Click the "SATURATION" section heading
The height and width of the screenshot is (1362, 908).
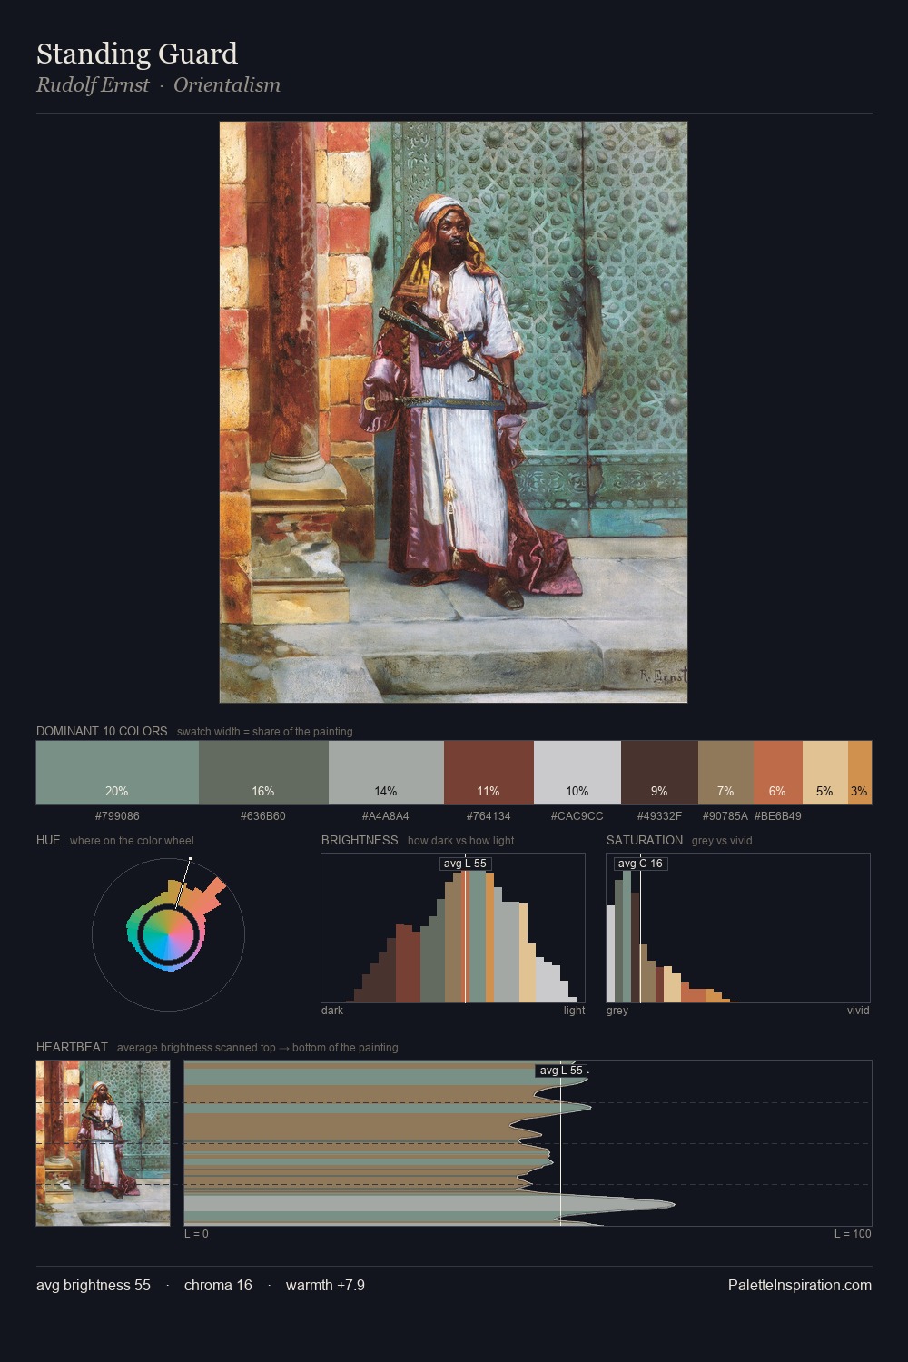[645, 840]
